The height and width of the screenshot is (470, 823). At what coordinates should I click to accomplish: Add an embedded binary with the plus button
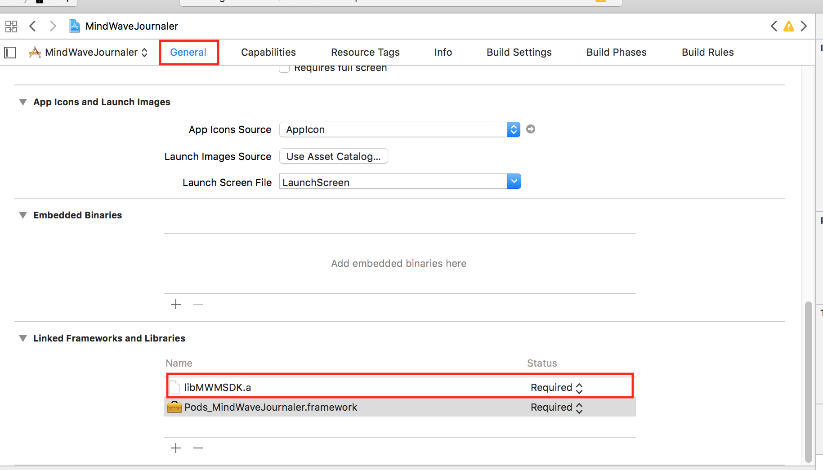click(x=176, y=305)
